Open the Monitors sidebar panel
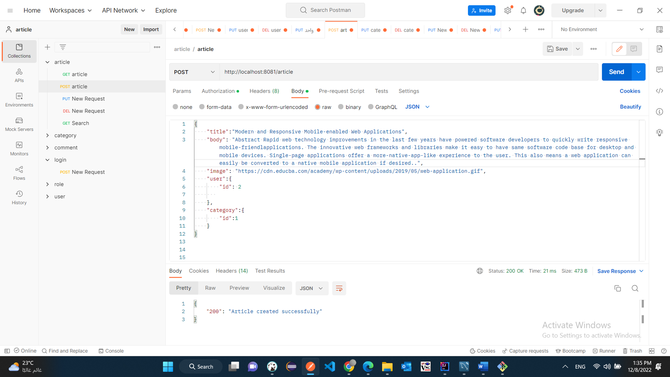 coord(19,149)
